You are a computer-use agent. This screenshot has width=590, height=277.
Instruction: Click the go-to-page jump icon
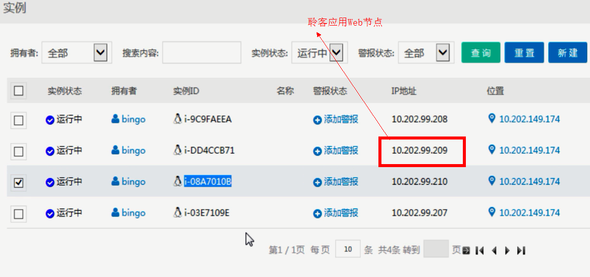[x=466, y=250]
